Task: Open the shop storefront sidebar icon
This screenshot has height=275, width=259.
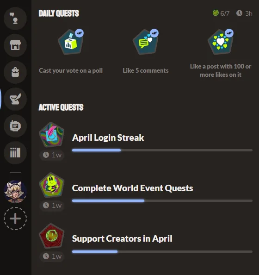Action: [x=15, y=45]
